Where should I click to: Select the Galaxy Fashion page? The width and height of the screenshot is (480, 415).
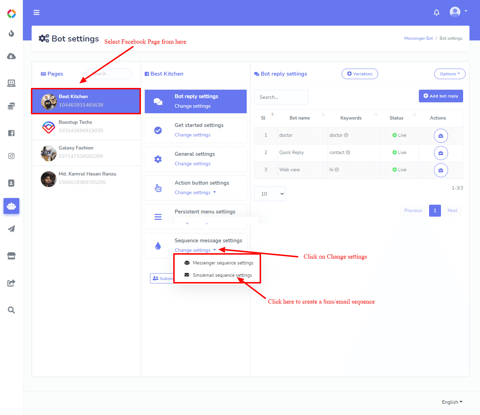point(86,153)
